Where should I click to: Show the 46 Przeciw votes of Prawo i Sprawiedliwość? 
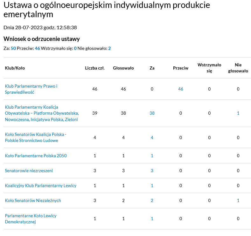[181, 89]
